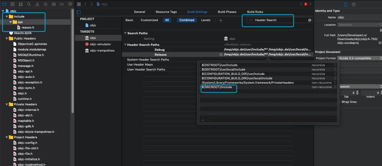The image size is (382, 166).
Task: Add a path with popover plus button
Action: (203, 120)
